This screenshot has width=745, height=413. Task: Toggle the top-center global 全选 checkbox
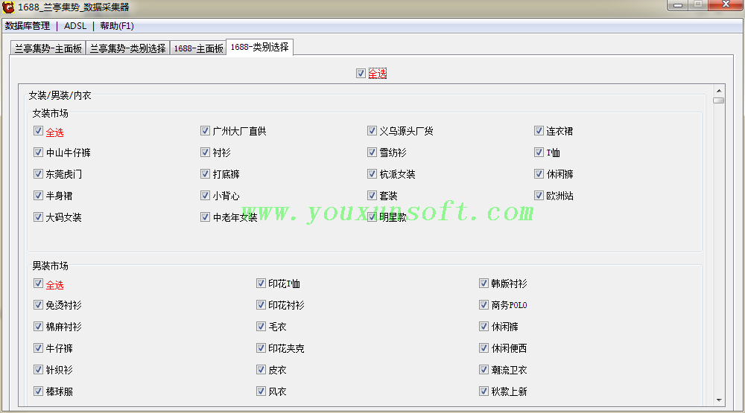coord(361,73)
